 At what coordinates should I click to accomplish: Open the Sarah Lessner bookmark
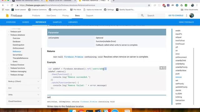point(19,10)
